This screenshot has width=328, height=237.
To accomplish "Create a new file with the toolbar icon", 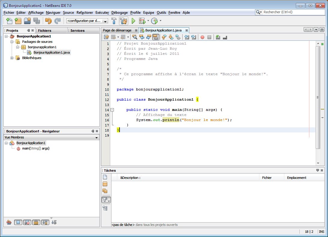I will tap(9, 21).
